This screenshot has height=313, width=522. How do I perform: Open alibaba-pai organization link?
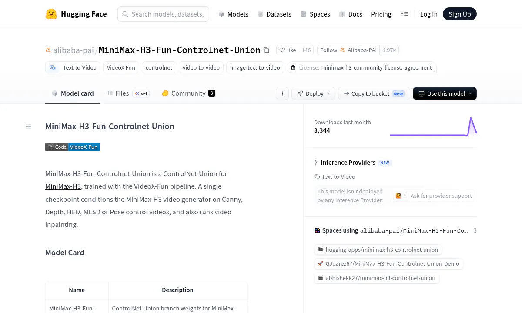(x=73, y=50)
